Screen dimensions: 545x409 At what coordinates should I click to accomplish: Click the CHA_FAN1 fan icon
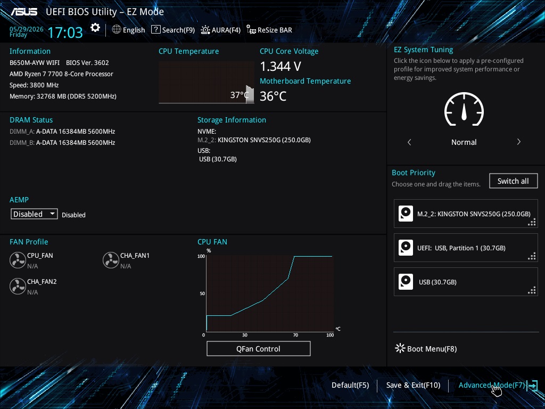[111, 260]
